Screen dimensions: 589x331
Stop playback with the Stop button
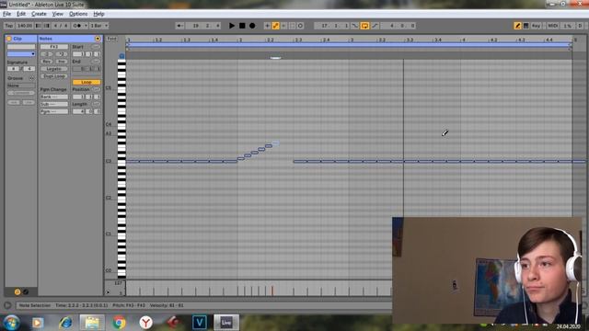coord(242,26)
